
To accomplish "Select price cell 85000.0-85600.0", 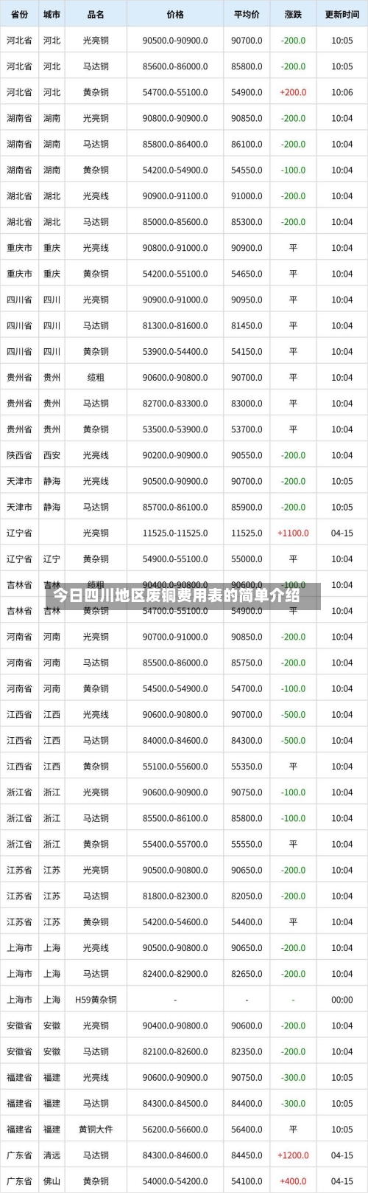I will pyautogui.click(x=175, y=222).
